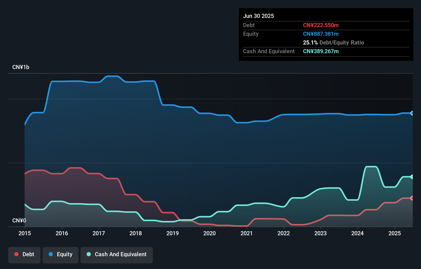Click the Debt end-of-line data marker
Screen dimensions: 421x269
coord(412,198)
